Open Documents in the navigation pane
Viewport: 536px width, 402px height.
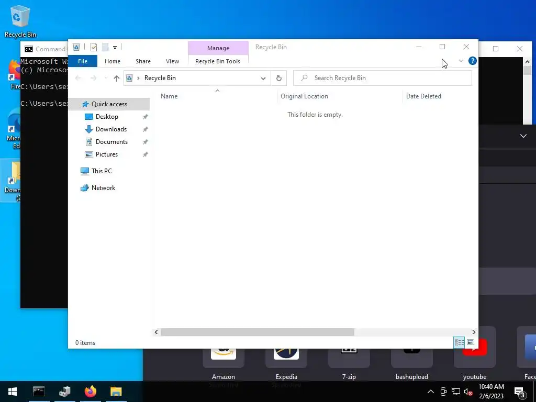(111, 142)
